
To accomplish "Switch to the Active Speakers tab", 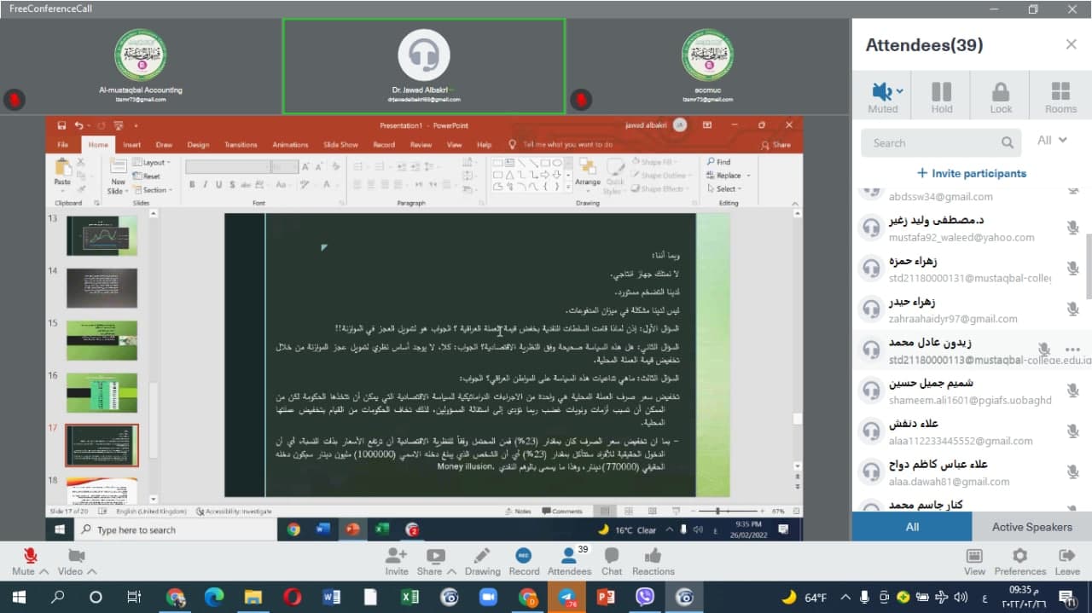I will [x=1031, y=527].
